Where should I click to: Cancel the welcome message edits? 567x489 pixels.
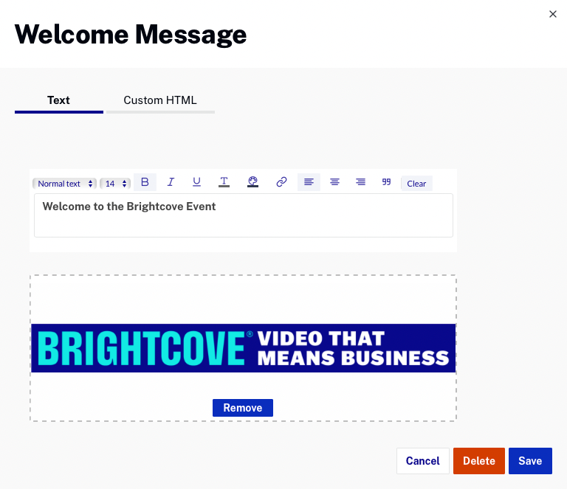[x=423, y=461]
